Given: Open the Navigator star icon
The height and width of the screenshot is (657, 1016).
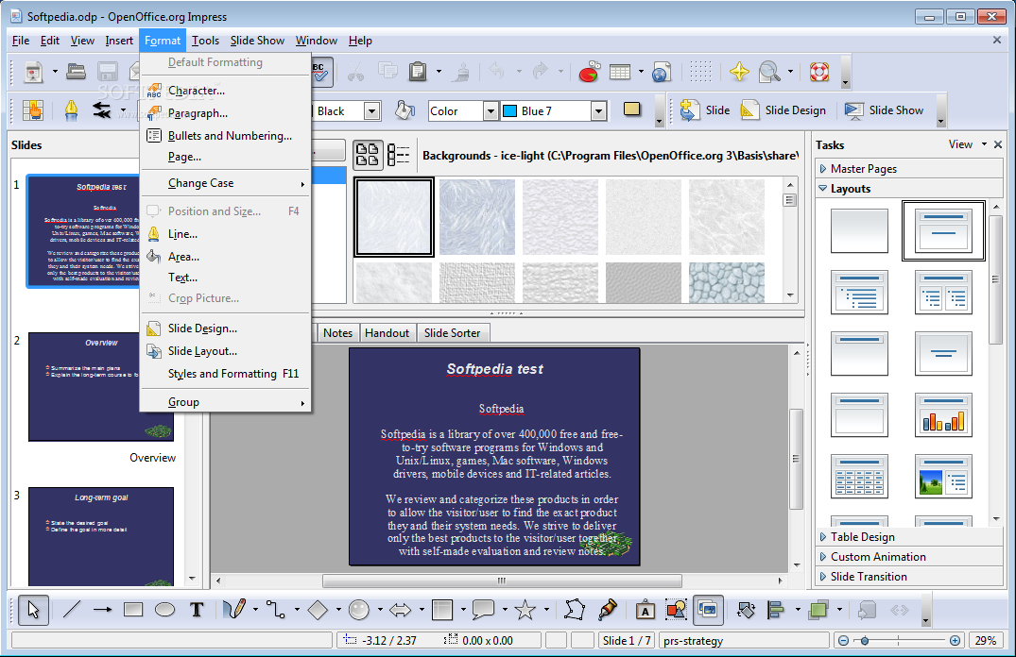Looking at the screenshot, I should click(739, 72).
